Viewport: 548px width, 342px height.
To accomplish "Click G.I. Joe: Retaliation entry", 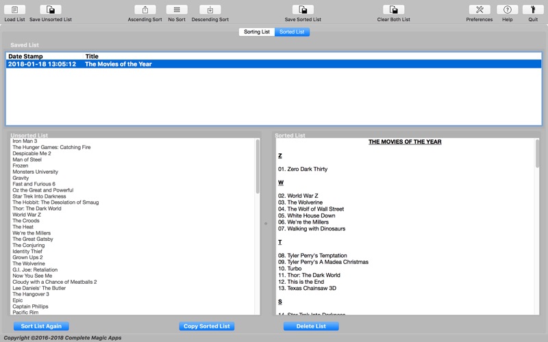I will click(35, 269).
